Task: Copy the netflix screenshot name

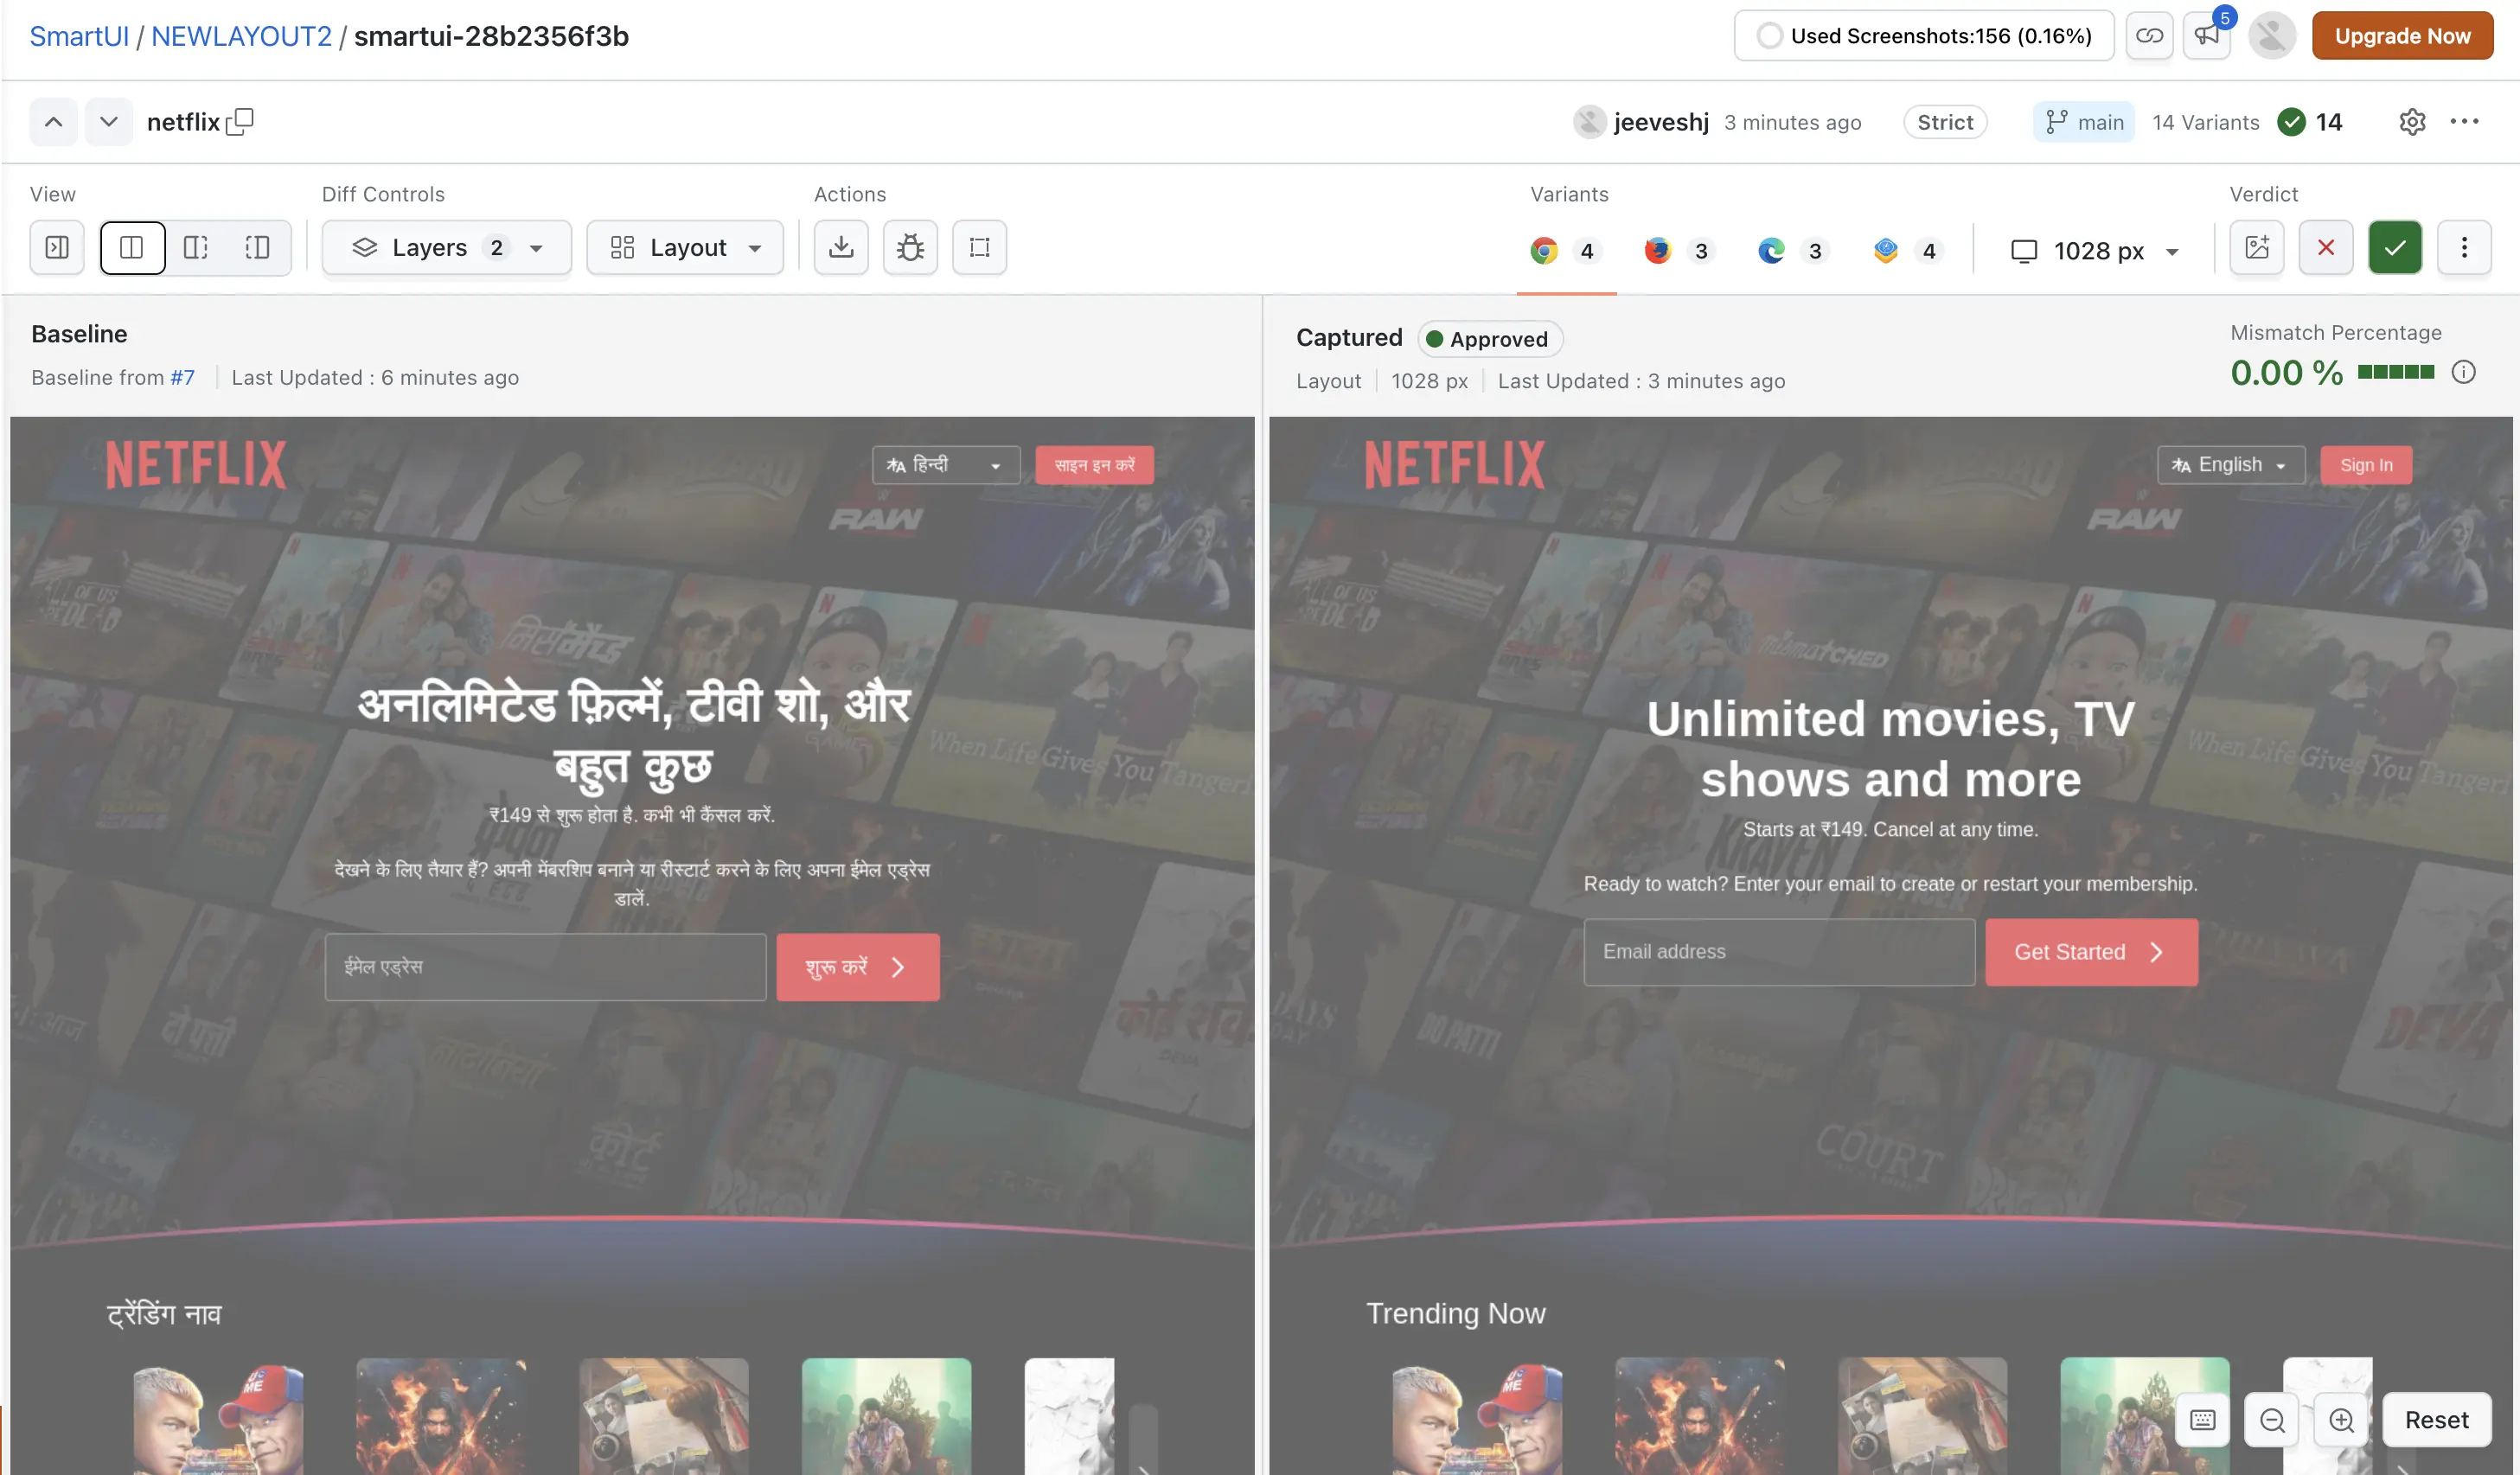Action: 240,122
